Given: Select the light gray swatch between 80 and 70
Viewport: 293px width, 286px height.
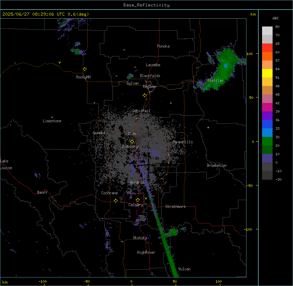Looking at the screenshot, I should pyautogui.click(x=267, y=31).
